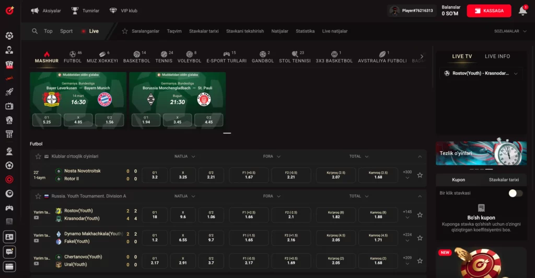
Task: Open the slots gear icon in the sidebar
Action: coord(9,36)
